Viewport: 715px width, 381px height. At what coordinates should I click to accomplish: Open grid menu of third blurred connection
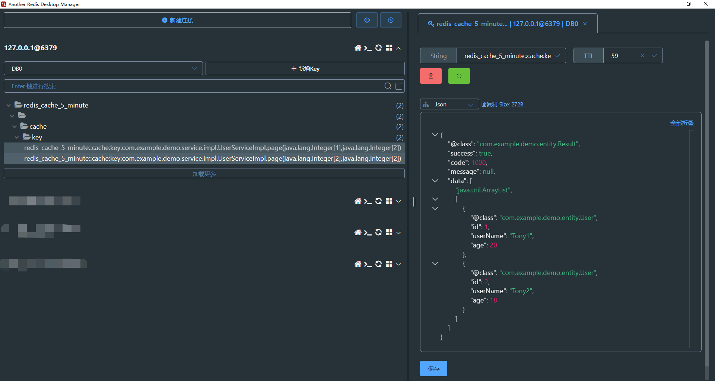(x=389, y=264)
